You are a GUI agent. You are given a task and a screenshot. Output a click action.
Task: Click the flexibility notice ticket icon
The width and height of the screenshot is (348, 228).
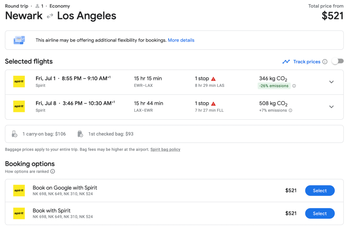click(x=19, y=40)
